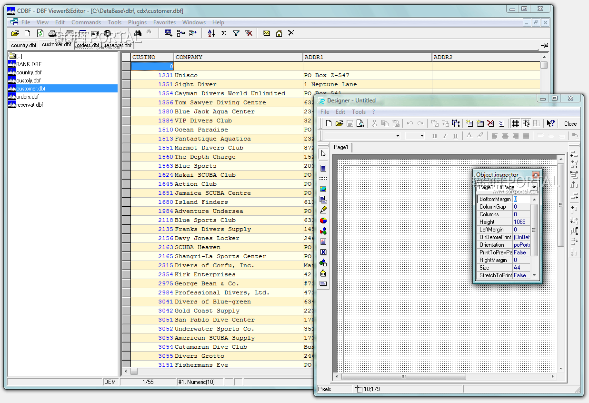Insert a band with dashed line icon
This screenshot has height=403, width=589.
tap(323, 178)
